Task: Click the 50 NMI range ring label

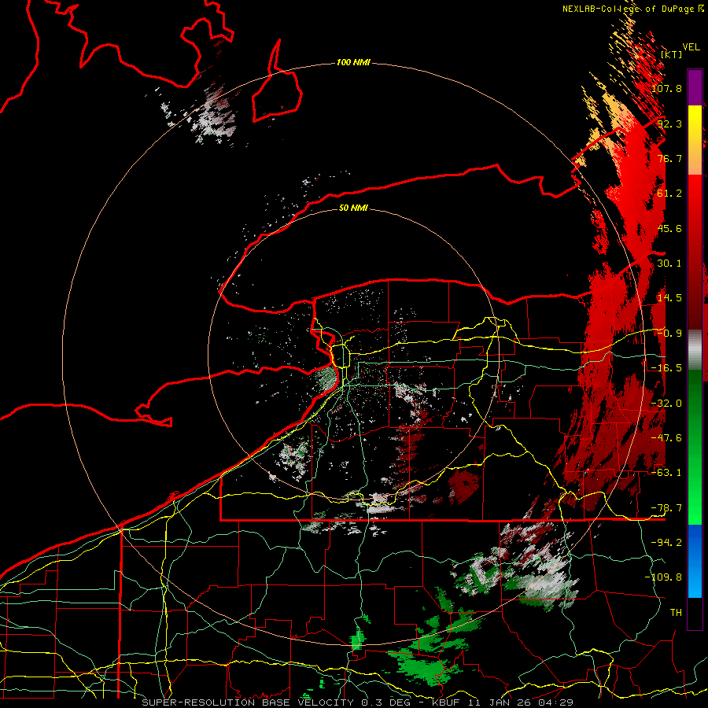Action: (x=353, y=208)
